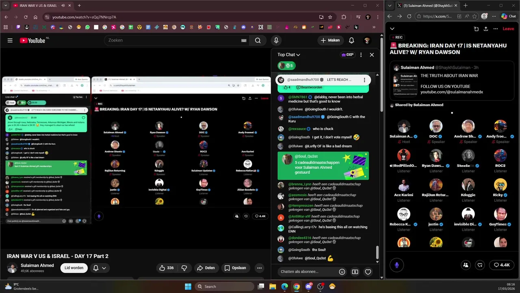Viewport: 520px width, 293px height.
Task: Mute the Chrome tab via speaker icon
Action: pos(63,5)
